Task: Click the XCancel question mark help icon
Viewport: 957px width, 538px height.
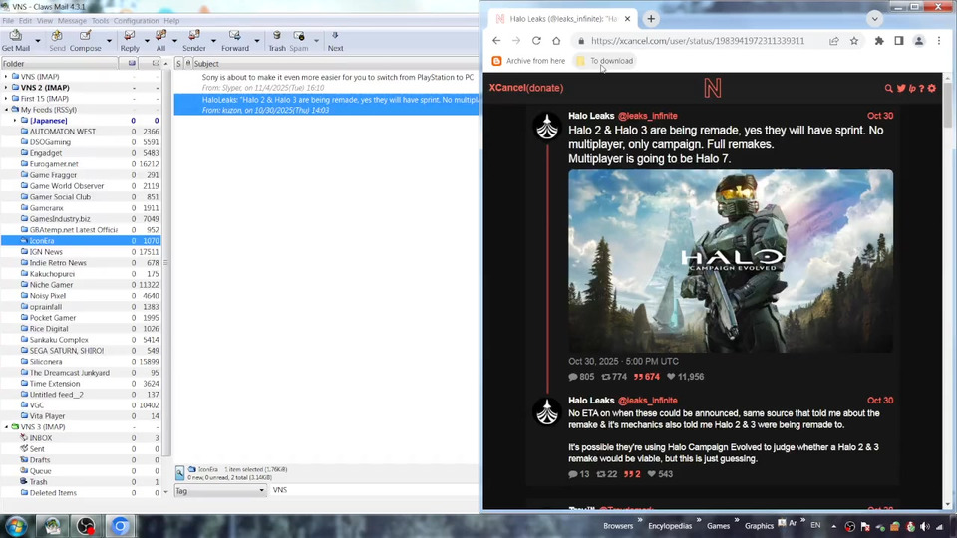Action: point(921,88)
